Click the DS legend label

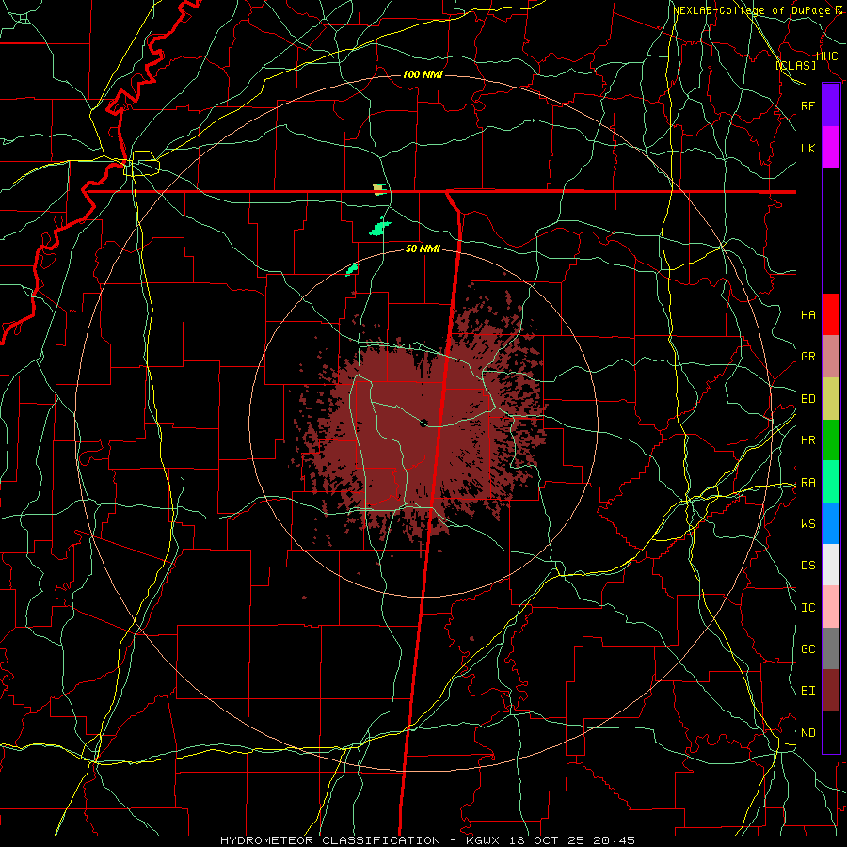808,566
